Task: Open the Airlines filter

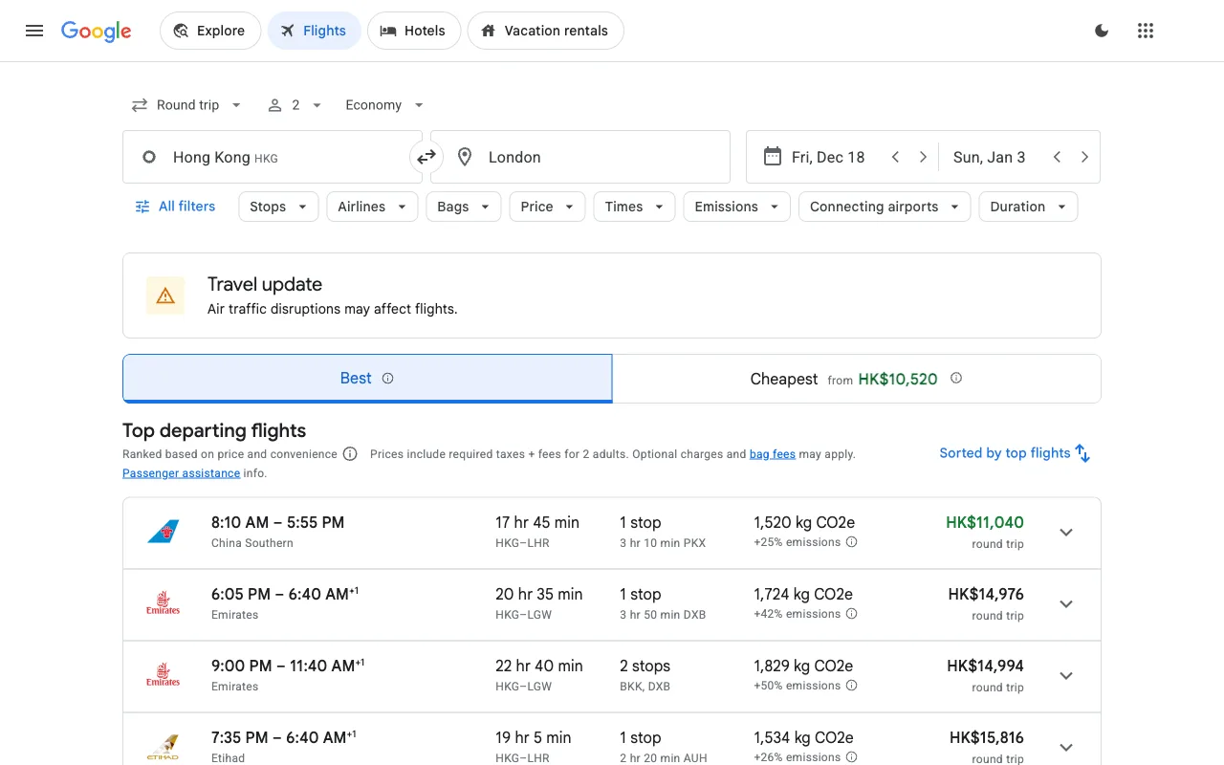Action: click(x=372, y=207)
